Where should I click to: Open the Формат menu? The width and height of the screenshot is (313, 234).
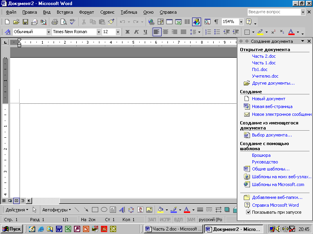tap(86, 12)
